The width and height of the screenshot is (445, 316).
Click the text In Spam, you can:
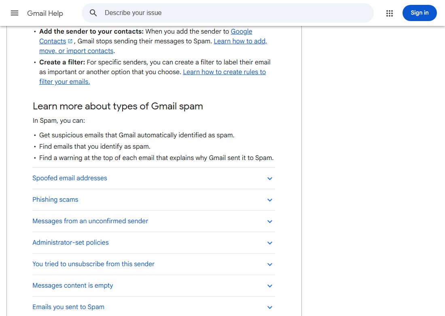(x=59, y=120)
